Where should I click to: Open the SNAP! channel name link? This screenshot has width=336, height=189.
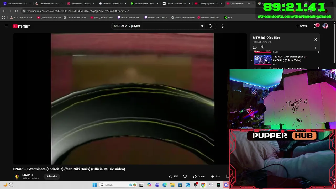coord(27,175)
